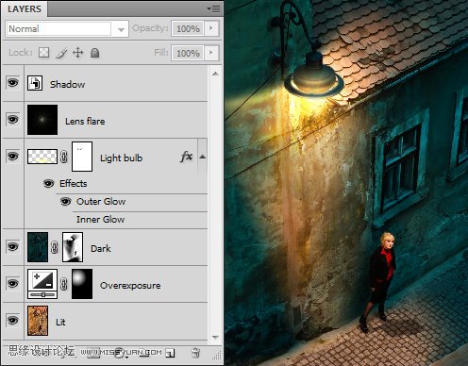The height and width of the screenshot is (366, 468).
Task: Collapse the Light bulb layer effects list
Action: click(203, 157)
